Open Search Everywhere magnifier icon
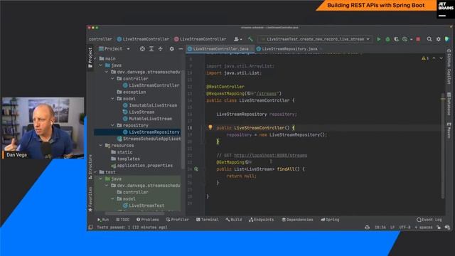Screen dimensions: 455x256 pyautogui.click(x=429, y=39)
